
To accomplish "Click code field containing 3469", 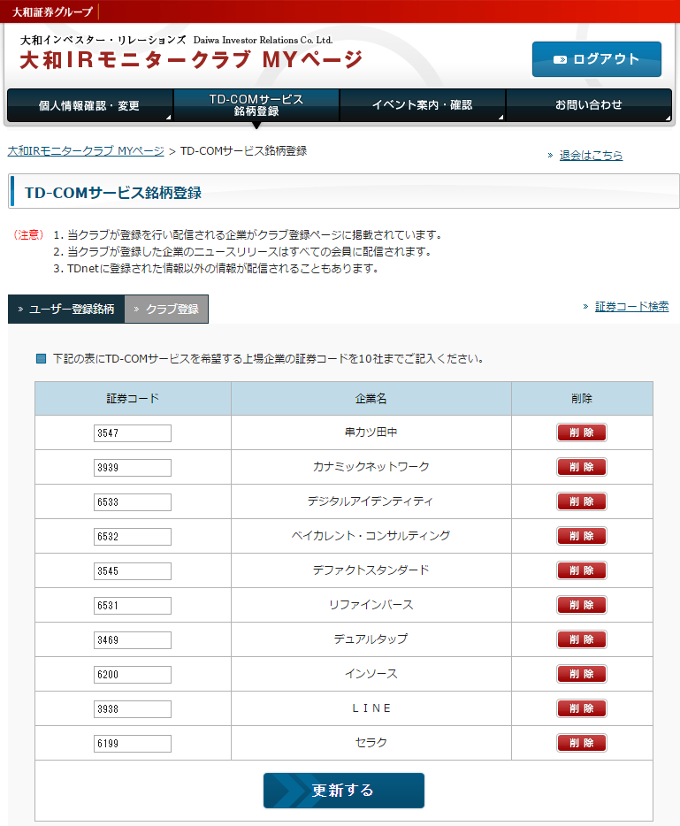I will [133, 640].
